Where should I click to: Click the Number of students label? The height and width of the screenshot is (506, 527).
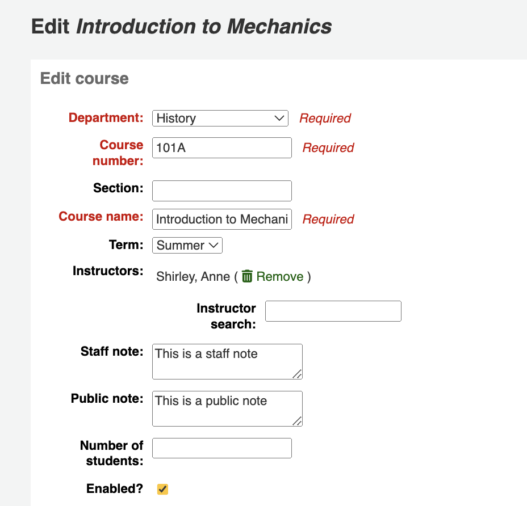pyautogui.click(x=111, y=453)
